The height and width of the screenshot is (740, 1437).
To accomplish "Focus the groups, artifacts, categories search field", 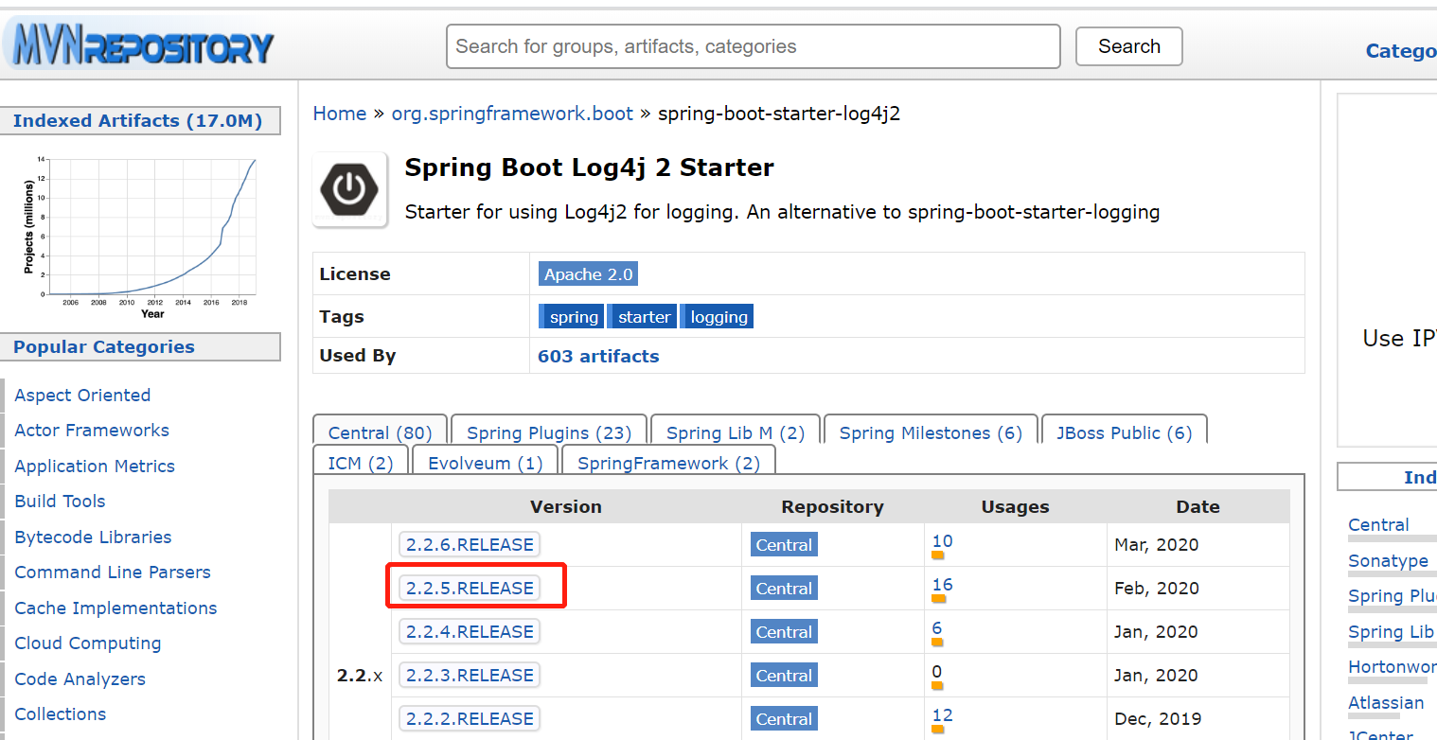I will [x=753, y=46].
